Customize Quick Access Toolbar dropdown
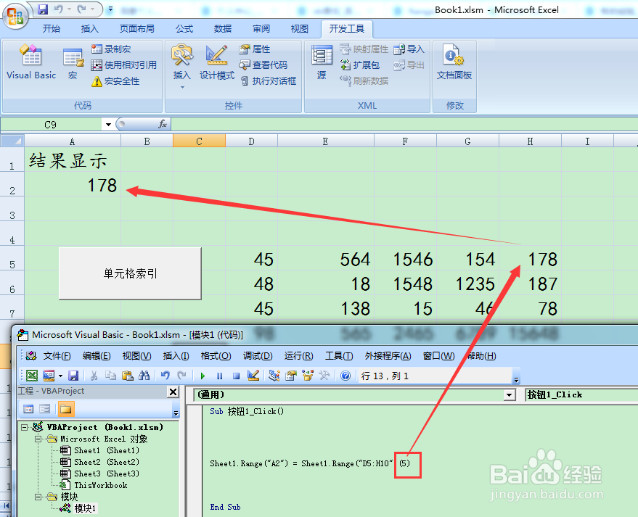 tap(110, 9)
